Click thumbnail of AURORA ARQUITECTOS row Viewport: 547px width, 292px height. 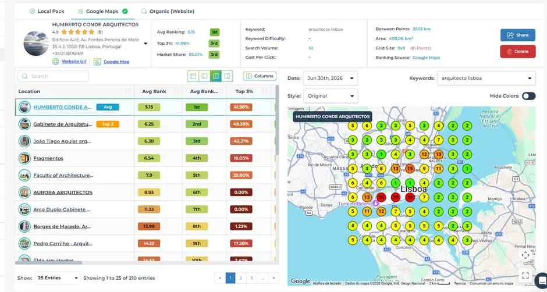coord(24,192)
